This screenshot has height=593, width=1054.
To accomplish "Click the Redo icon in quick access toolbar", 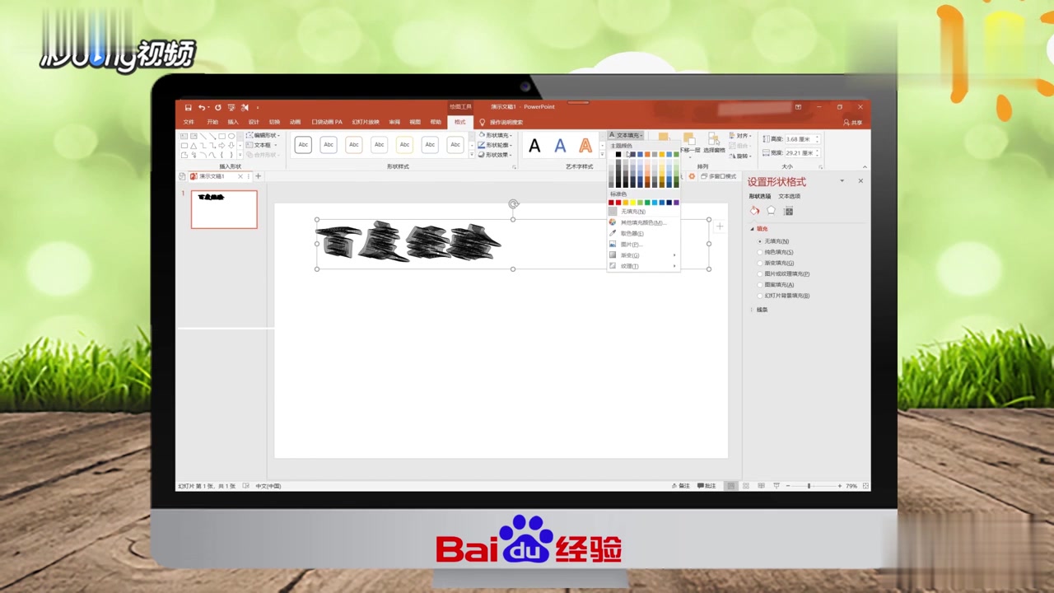I will click(x=217, y=107).
